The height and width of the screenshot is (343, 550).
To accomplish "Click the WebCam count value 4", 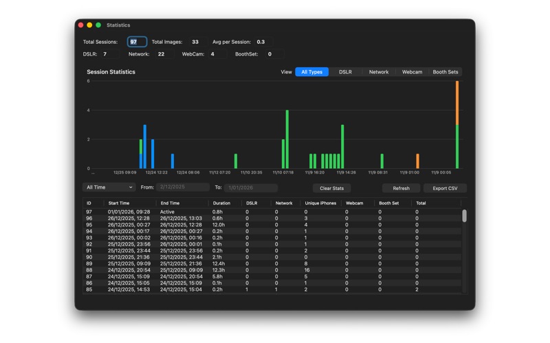I will [217, 54].
